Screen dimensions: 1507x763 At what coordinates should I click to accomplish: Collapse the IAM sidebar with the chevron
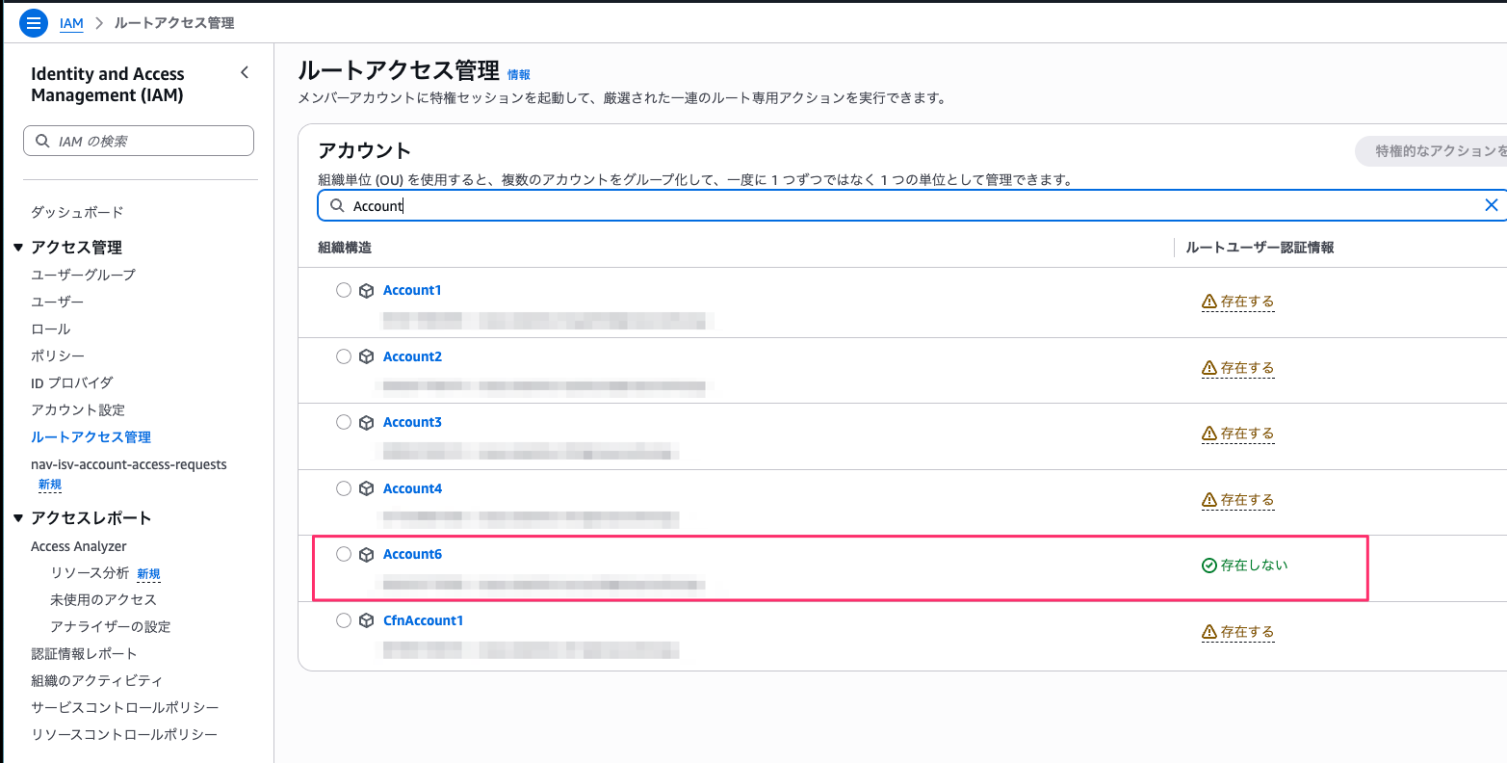click(245, 71)
